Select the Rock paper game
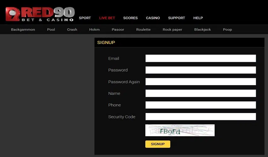268x157 pixels. (172, 30)
